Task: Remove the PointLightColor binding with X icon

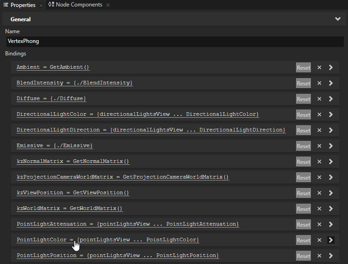Action: pyautogui.click(x=319, y=240)
